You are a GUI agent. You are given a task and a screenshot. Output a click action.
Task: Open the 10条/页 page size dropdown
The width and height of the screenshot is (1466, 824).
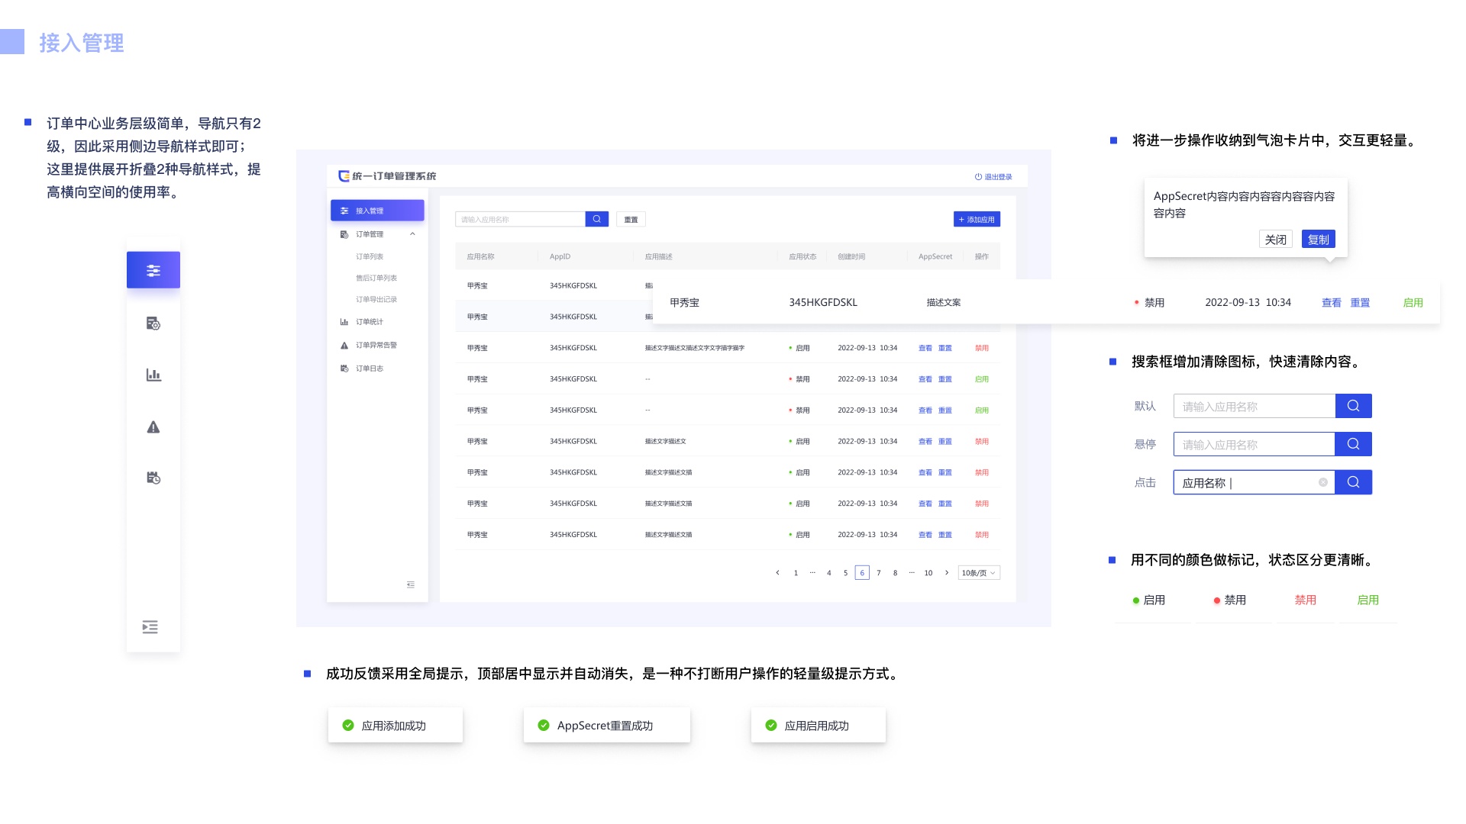(979, 573)
